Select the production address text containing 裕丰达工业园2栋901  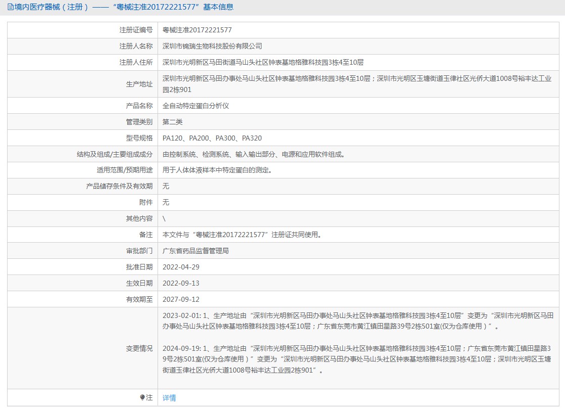pos(357,84)
